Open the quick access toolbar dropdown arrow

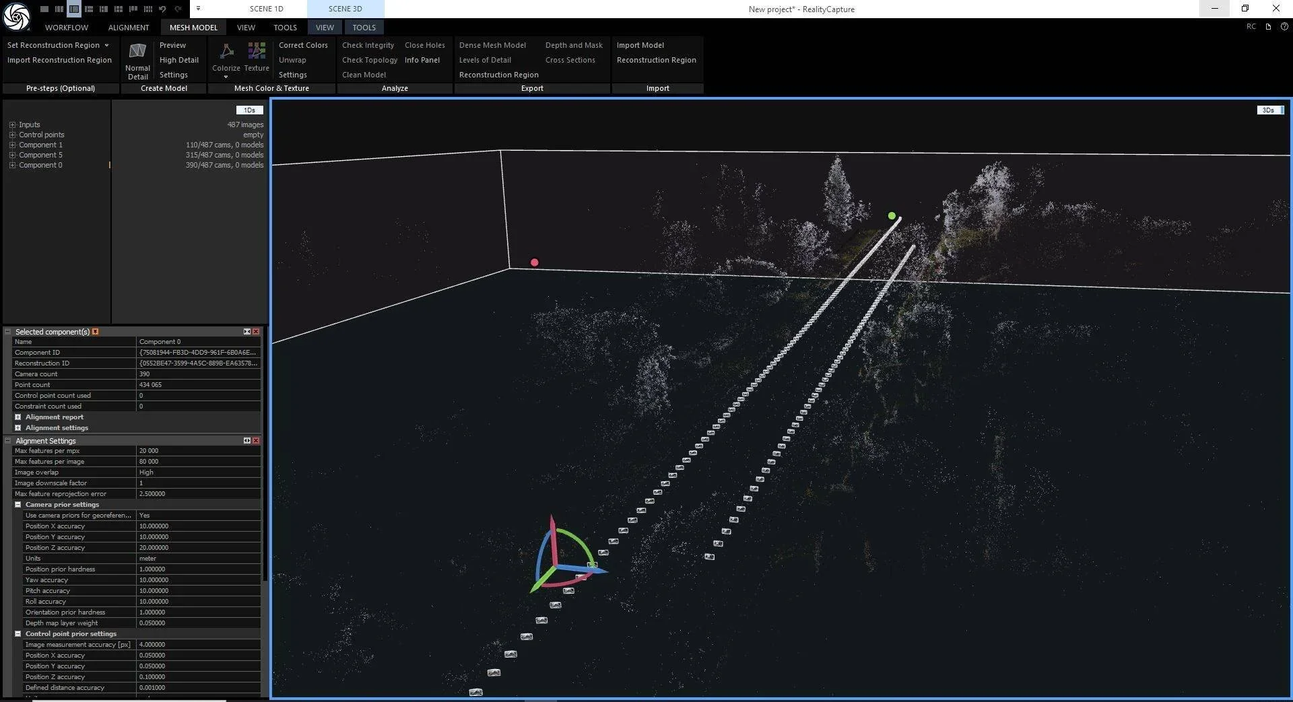[198, 9]
